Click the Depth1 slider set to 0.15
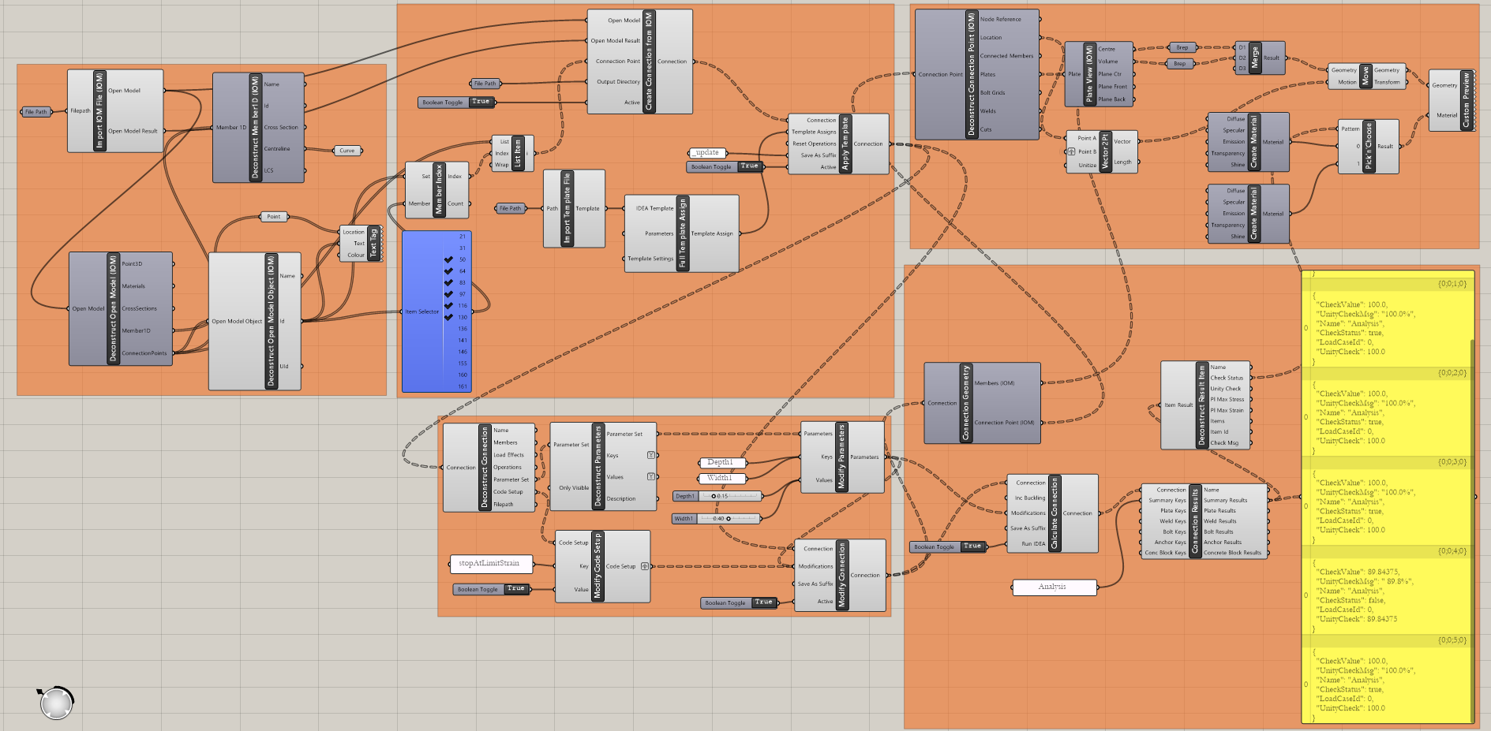Screen dimensions: 1491x731 pyautogui.click(x=714, y=497)
